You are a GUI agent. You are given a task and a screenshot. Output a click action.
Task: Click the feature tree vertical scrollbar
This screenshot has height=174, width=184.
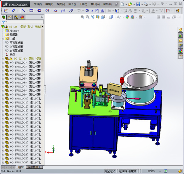point(42,50)
